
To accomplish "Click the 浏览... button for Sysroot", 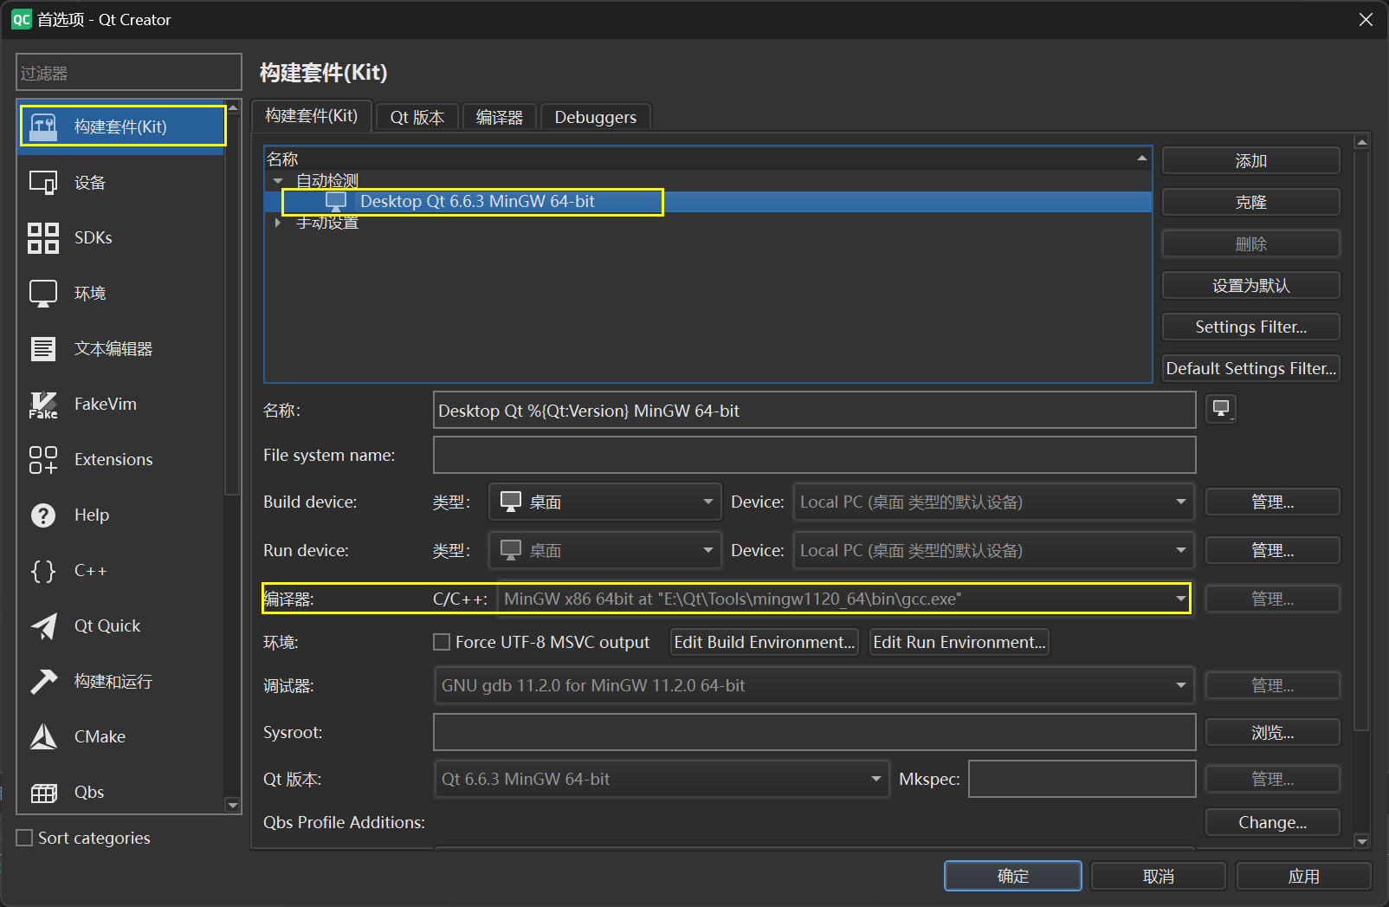I will [1273, 732].
